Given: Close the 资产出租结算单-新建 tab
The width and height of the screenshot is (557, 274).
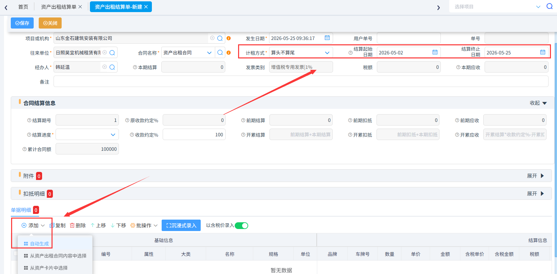Looking at the screenshot, I should (x=146, y=7).
